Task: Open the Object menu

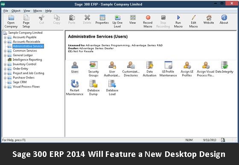Action: (x=16, y=11)
